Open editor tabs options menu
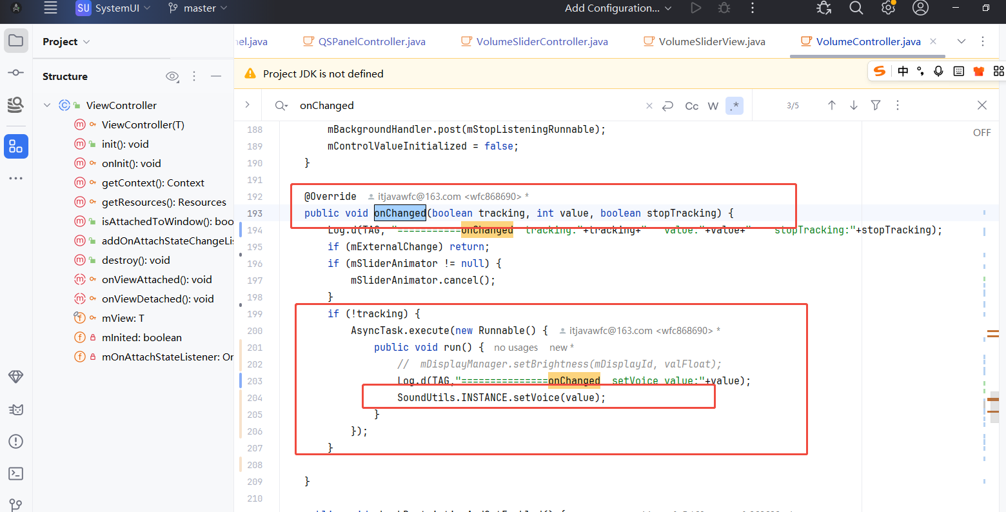1006x512 pixels. tap(983, 41)
